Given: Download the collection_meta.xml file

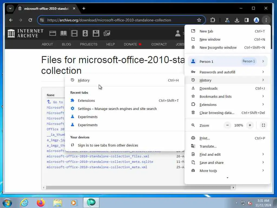Looking at the screenshot, I should [x=97, y=167].
